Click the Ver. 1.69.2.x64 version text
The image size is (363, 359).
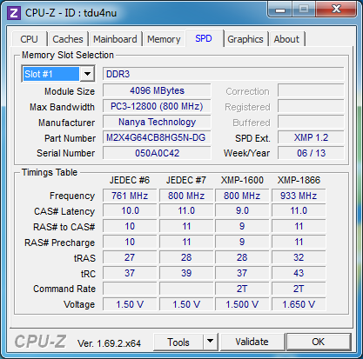109,343
